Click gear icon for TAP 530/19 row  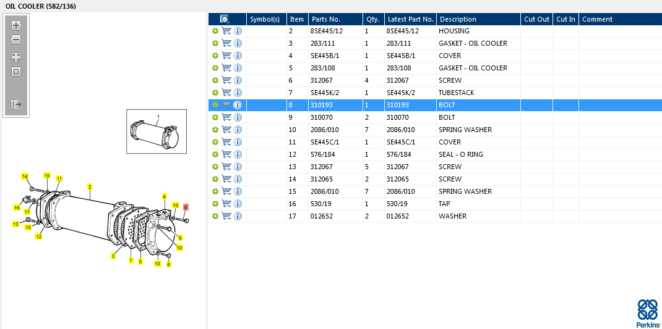pyautogui.click(x=215, y=204)
